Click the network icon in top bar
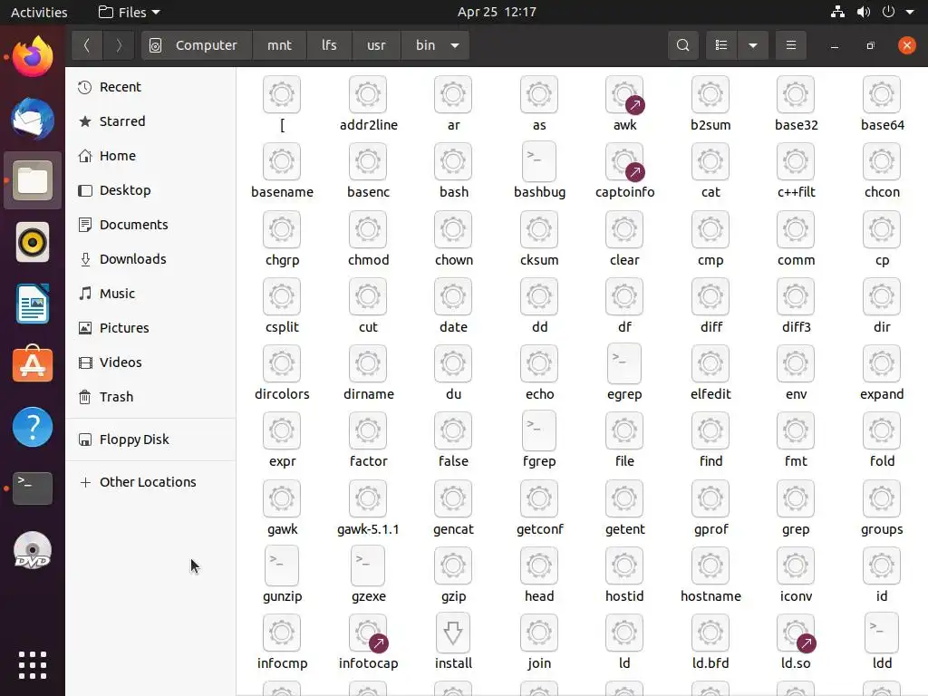This screenshot has width=928, height=696. (x=837, y=12)
